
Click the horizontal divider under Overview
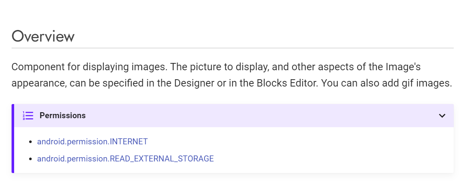click(x=233, y=48)
